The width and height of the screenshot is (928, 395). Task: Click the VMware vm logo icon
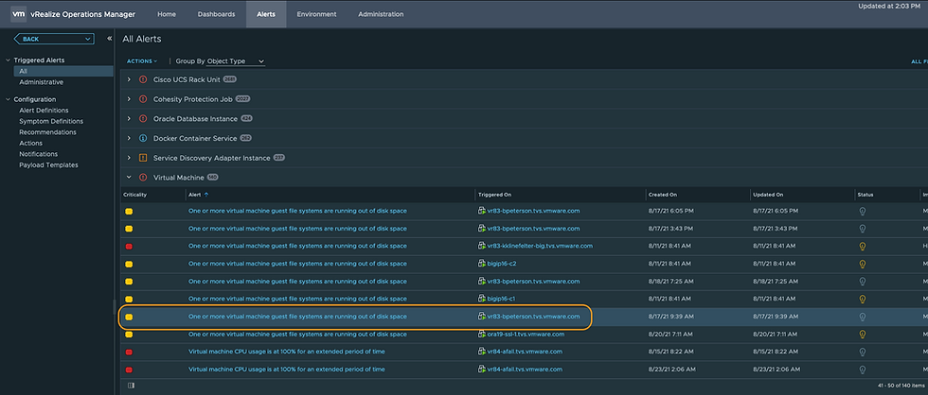click(x=18, y=13)
